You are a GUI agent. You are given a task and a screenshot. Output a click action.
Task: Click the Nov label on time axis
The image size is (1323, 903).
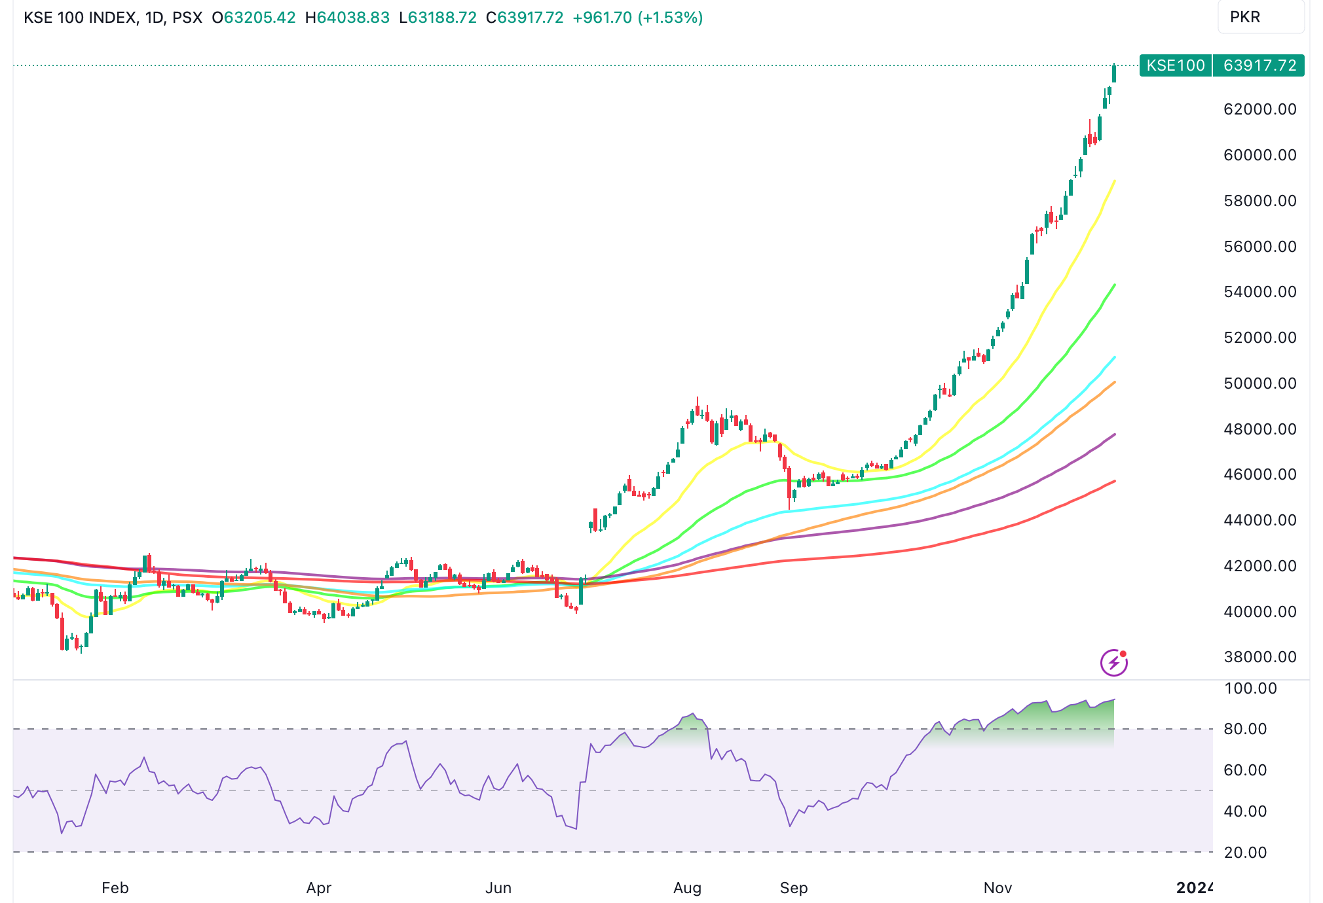click(997, 888)
